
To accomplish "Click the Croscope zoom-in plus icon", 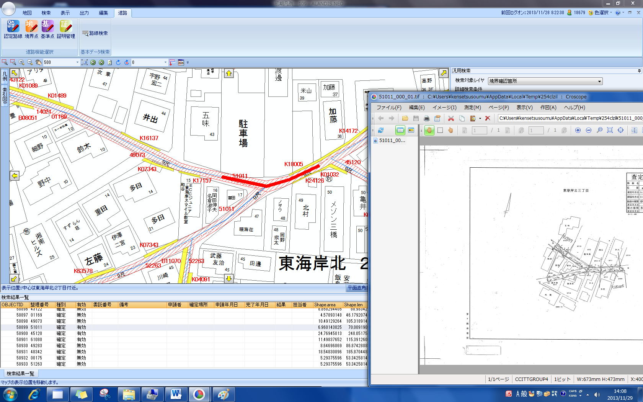I will (x=578, y=131).
